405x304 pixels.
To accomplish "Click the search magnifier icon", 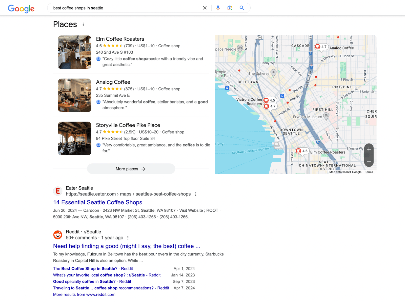I will click(x=241, y=8).
